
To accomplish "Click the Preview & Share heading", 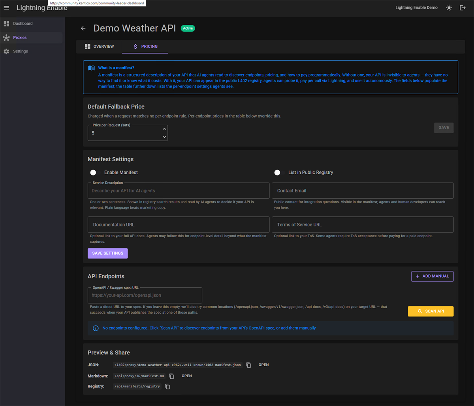I will pyautogui.click(x=109, y=353).
